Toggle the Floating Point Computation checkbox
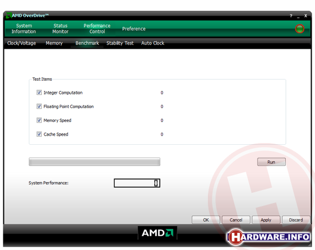 (x=39, y=106)
